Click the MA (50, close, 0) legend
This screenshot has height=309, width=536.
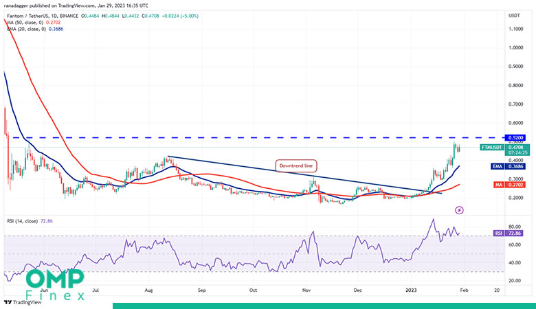click(x=34, y=23)
